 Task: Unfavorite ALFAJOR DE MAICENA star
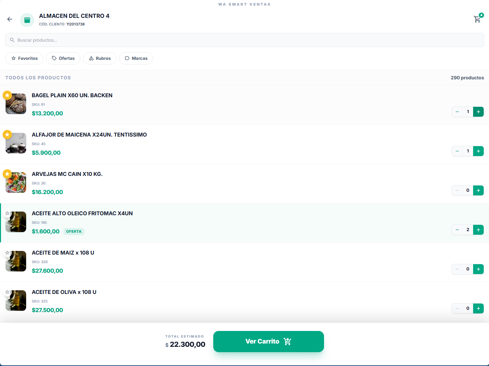click(x=7, y=135)
